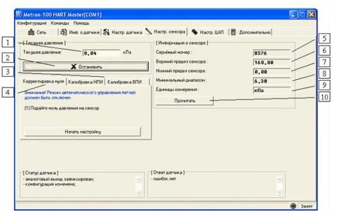
Task: Open the Команды menu
Action: pyautogui.click(x=60, y=23)
